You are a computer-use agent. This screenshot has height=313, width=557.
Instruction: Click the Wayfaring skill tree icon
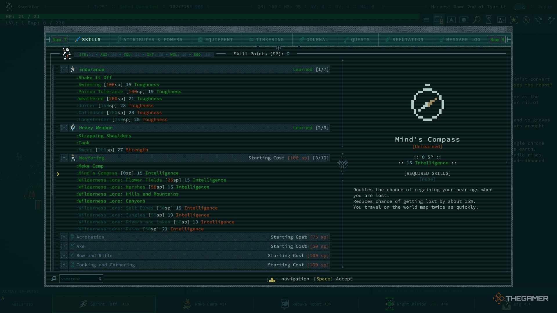[x=73, y=158]
